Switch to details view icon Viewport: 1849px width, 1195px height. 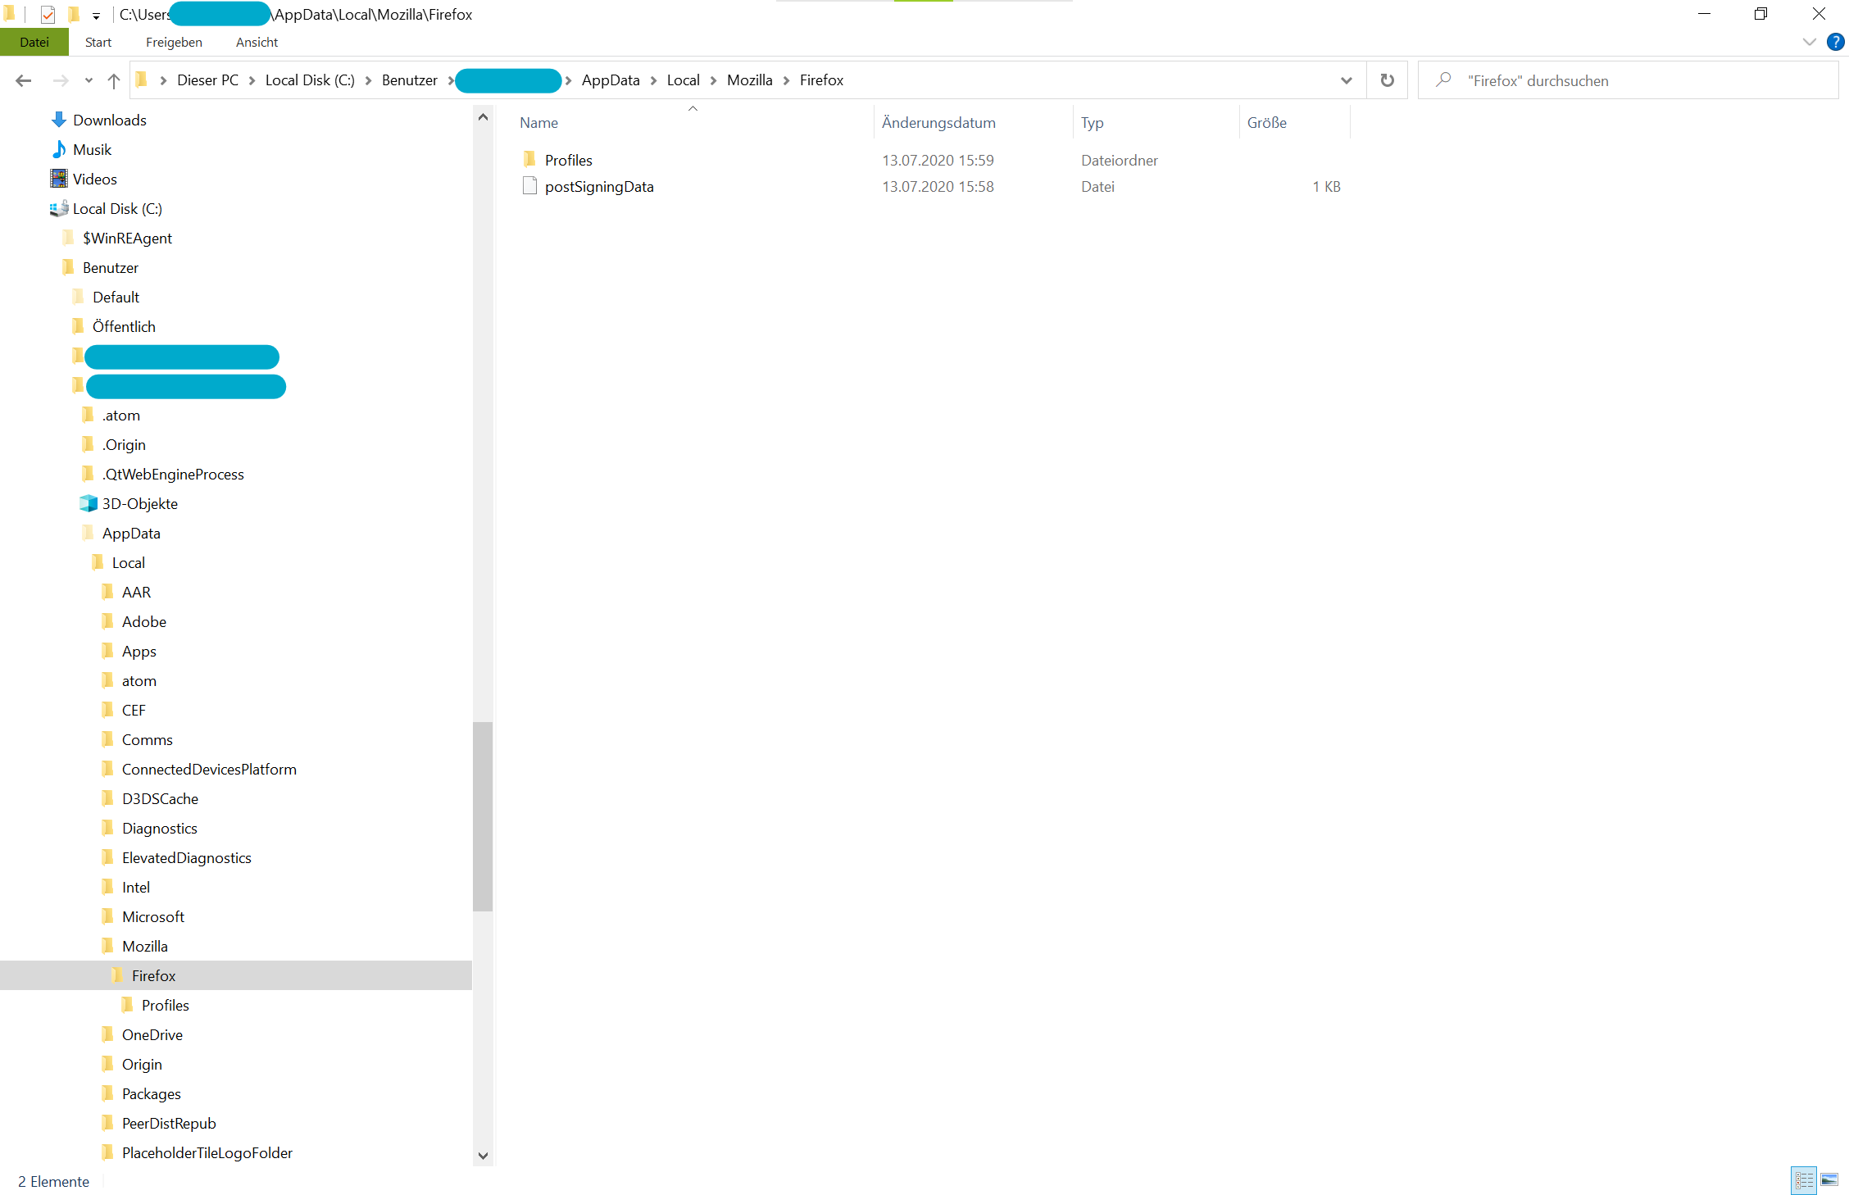click(1804, 1180)
